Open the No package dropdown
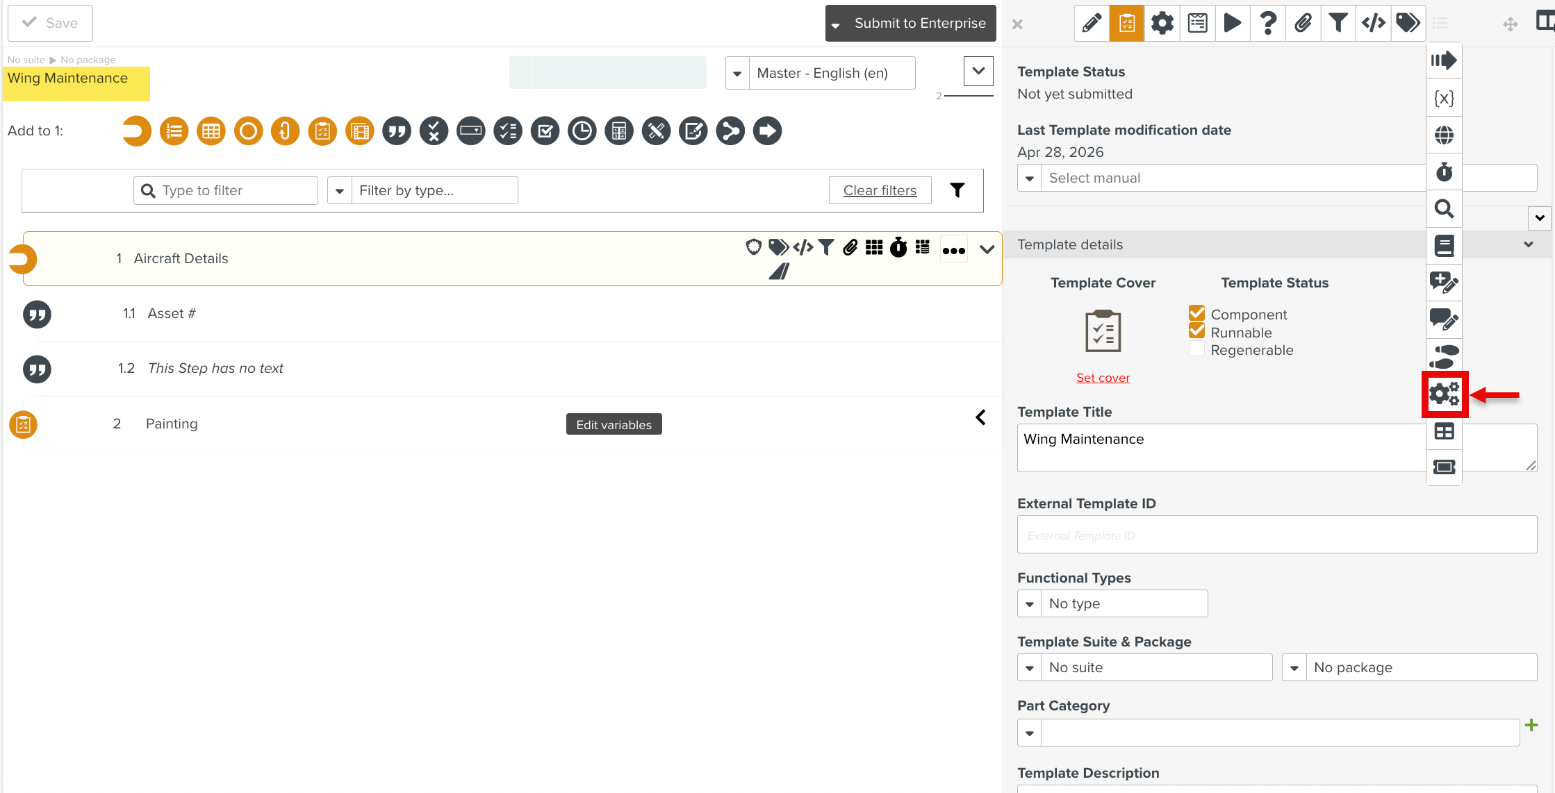Screen dimensions: 1555x793 (1410, 667)
